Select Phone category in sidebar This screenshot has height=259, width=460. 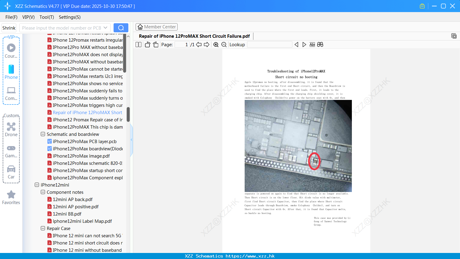click(11, 72)
